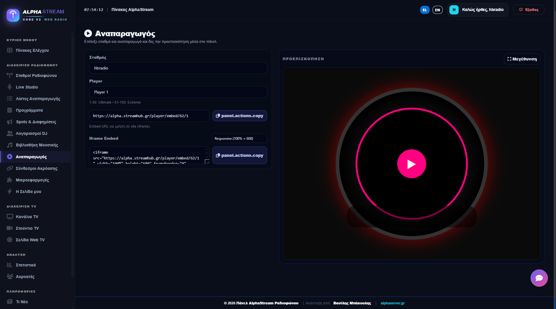Viewport: 556px width, 309px height.
Task: Open the Responsive (100% × 600) size dropdown
Action: [x=239, y=139]
